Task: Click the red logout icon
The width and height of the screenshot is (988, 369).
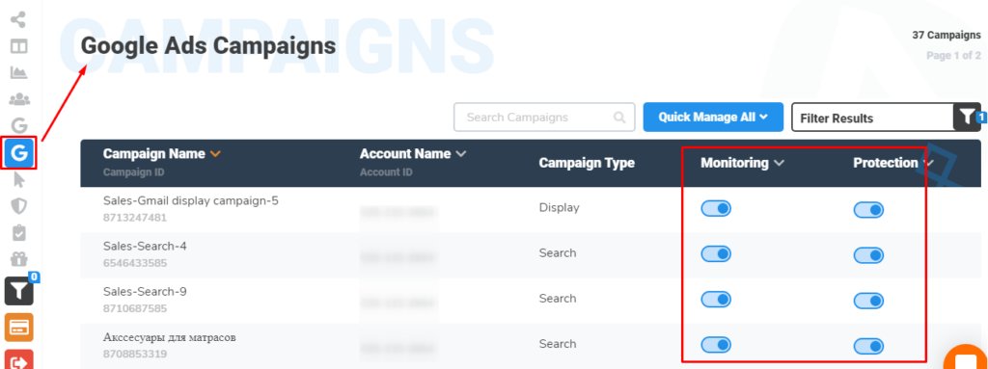Action: coord(19,360)
